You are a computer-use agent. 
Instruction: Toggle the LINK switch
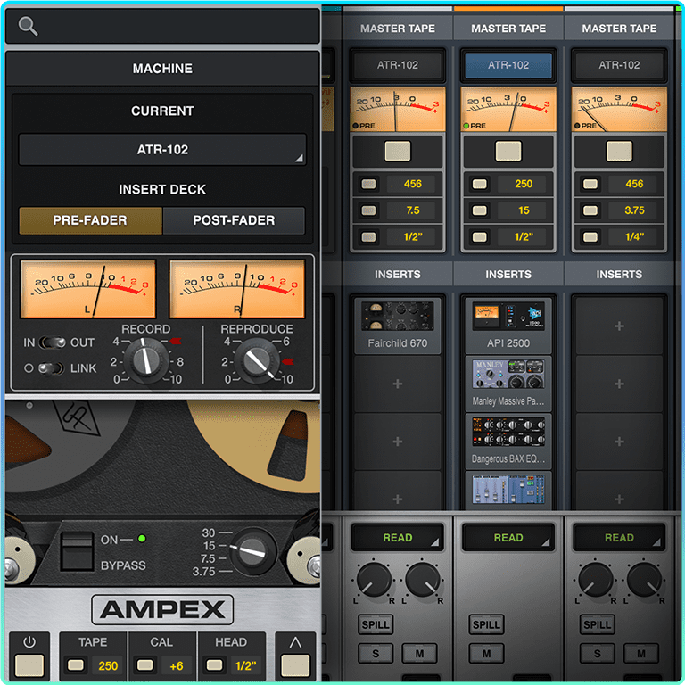(x=51, y=368)
